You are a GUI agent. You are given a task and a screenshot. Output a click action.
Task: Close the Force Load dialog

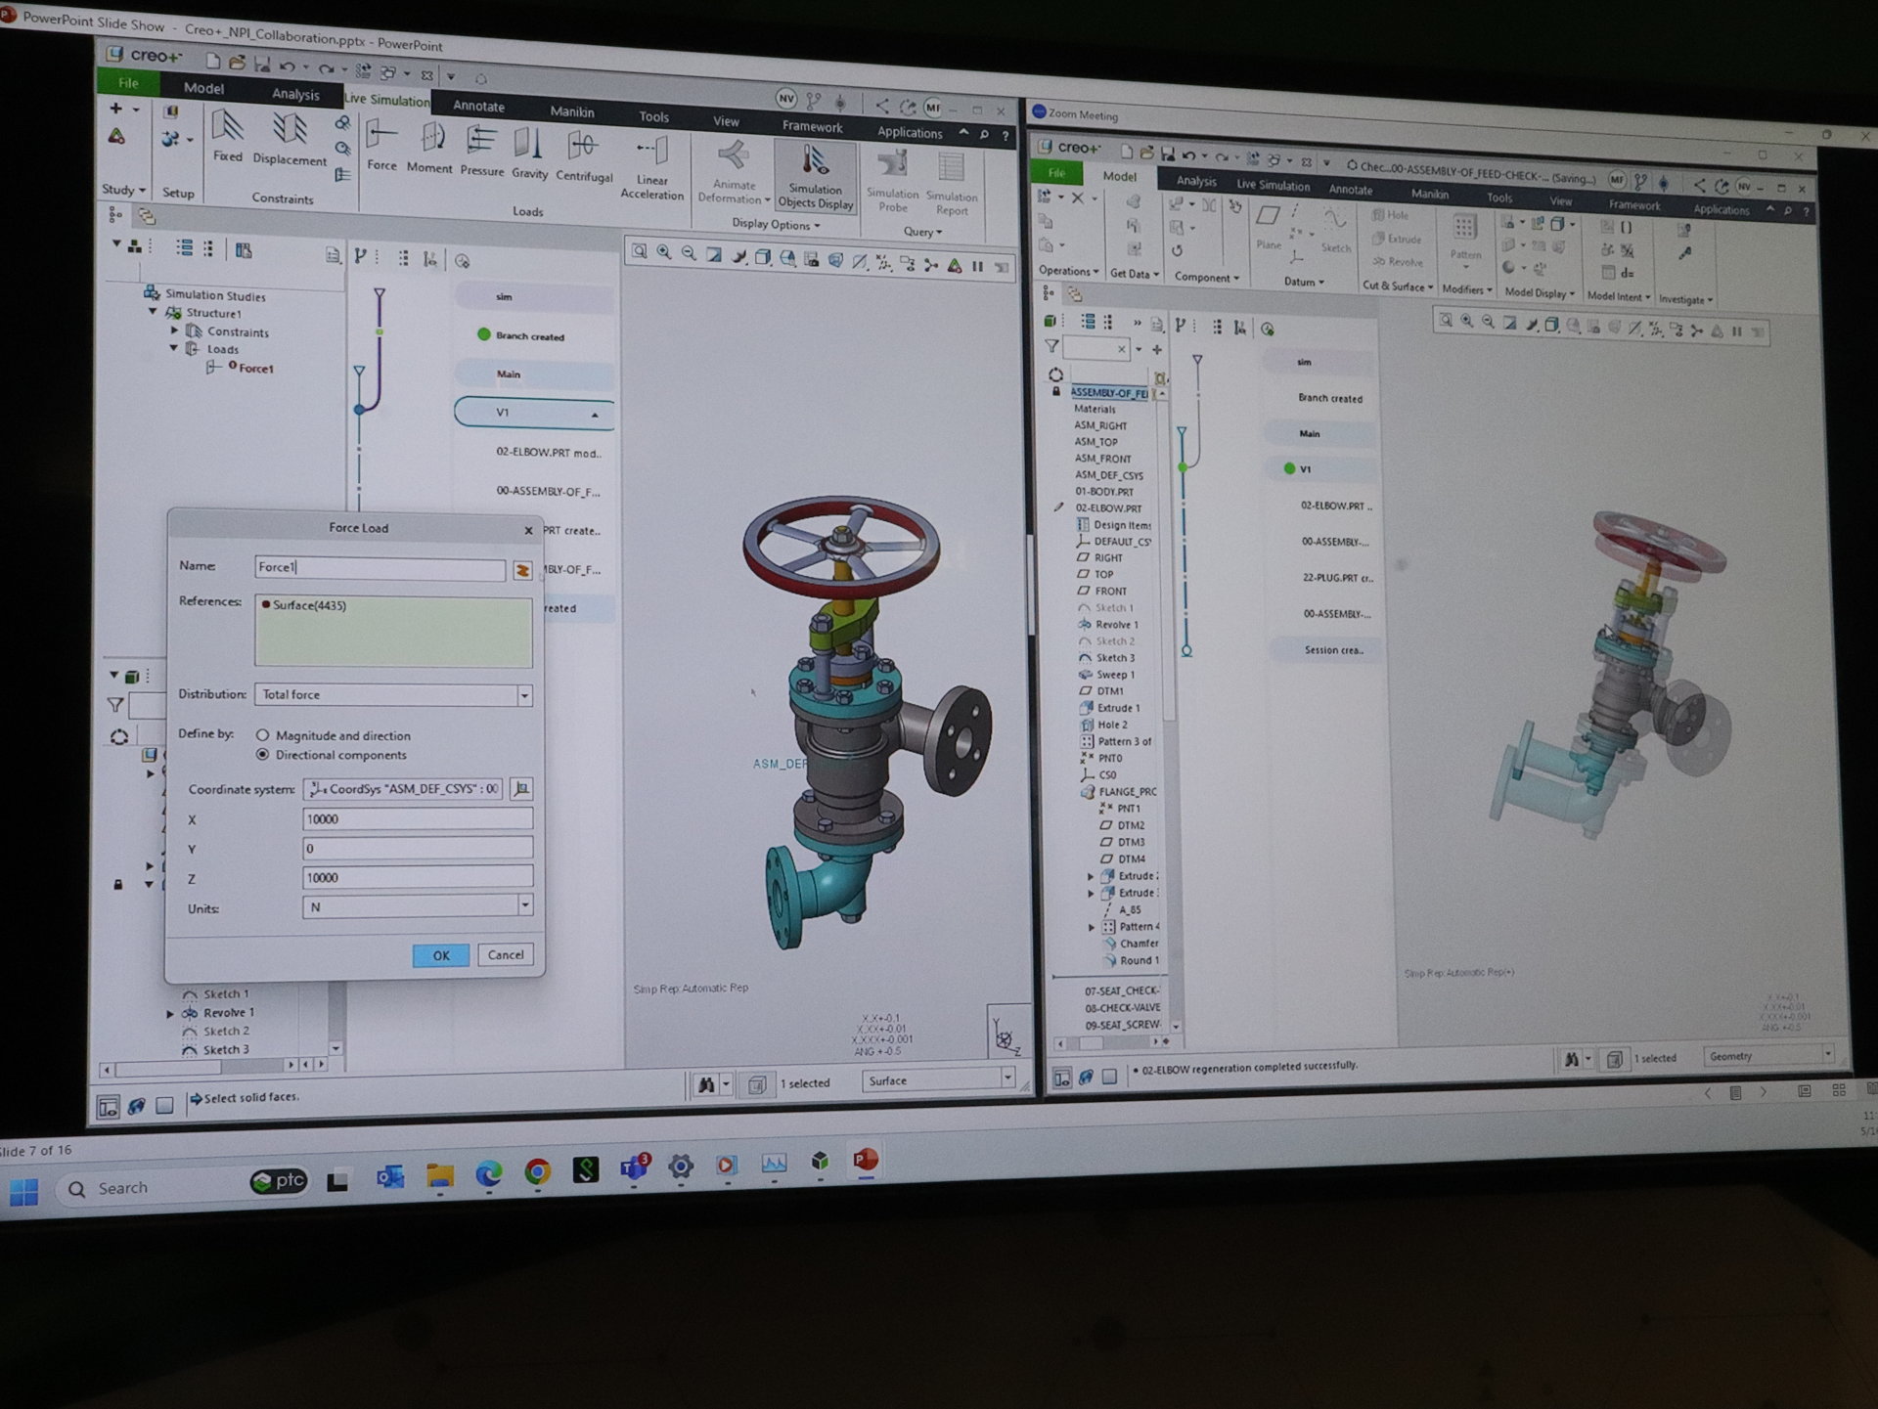point(528,530)
